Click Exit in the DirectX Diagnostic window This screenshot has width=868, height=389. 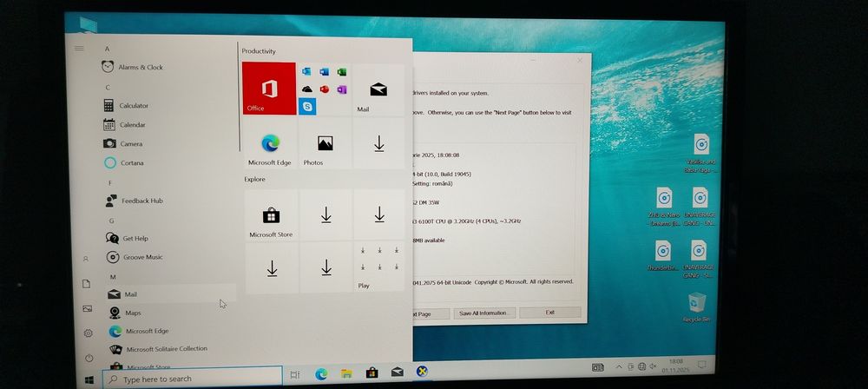pyautogui.click(x=550, y=313)
